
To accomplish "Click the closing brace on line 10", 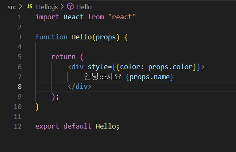I will 37,107.
